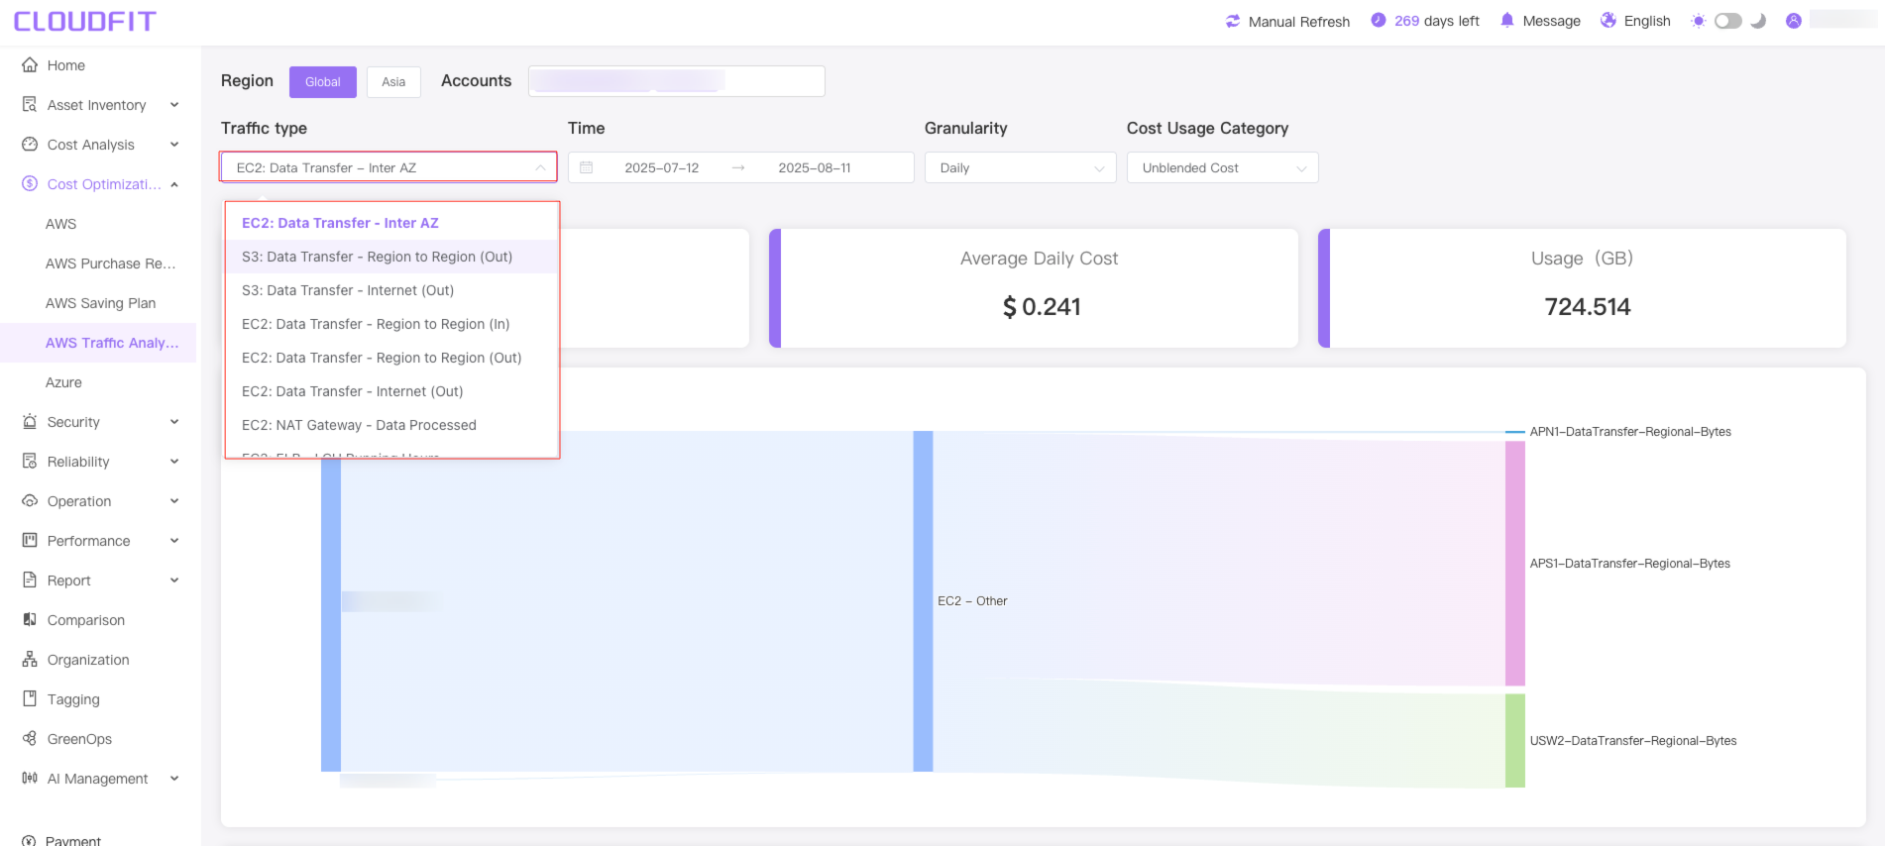The width and height of the screenshot is (1885, 846).
Task: Click the moon dark-mode icon
Action: coord(1759,21)
